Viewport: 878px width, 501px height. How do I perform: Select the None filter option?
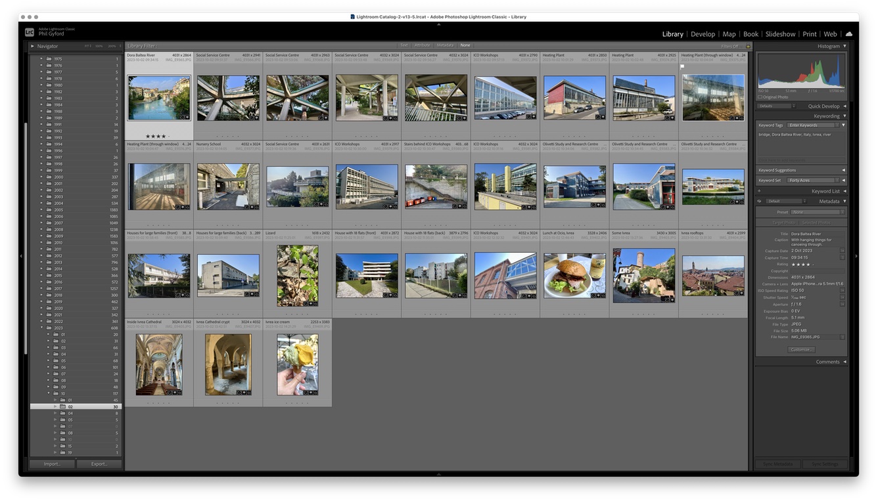[465, 45]
